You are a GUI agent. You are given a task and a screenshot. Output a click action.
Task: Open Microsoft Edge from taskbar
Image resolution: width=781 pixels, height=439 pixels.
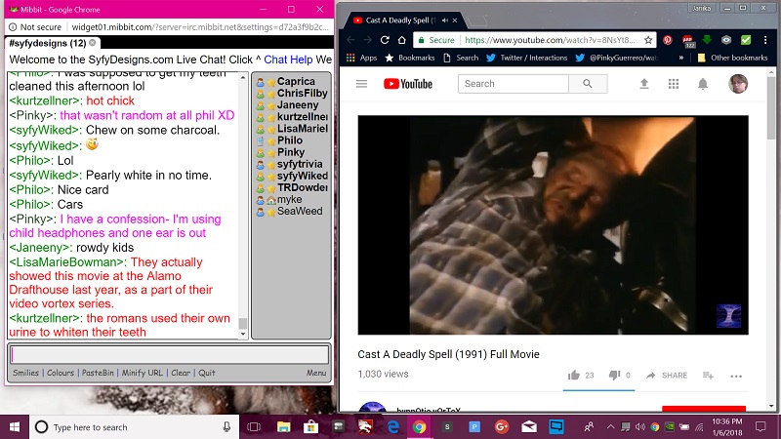pos(393,427)
